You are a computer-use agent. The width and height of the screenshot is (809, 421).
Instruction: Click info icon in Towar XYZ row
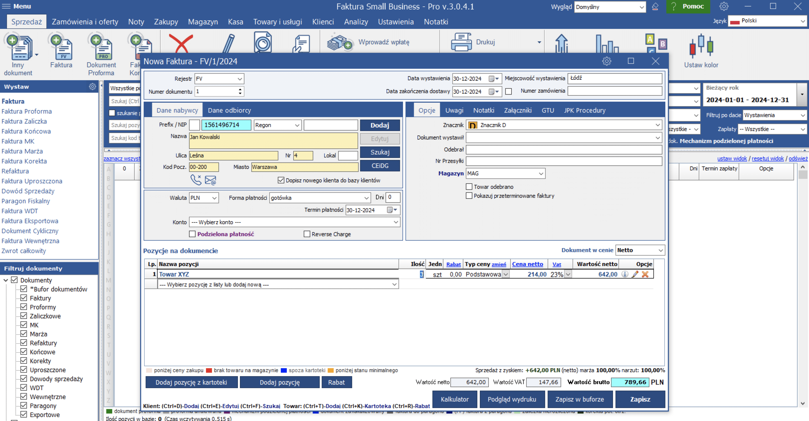[625, 274]
